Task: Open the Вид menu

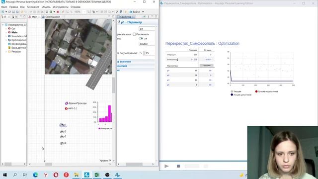Action: click(x=22, y=7)
